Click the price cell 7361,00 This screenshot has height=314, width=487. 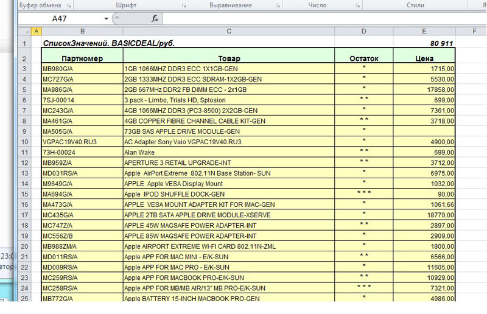[424, 111]
